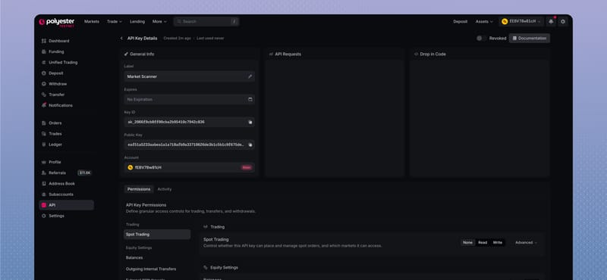
Task: Click Unified Trading icon in sidebar
Action: point(44,63)
